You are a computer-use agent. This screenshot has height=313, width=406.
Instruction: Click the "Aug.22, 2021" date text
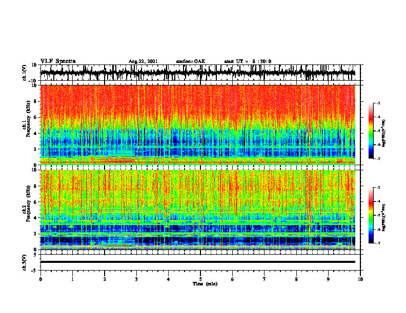pyautogui.click(x=143, y=61)
